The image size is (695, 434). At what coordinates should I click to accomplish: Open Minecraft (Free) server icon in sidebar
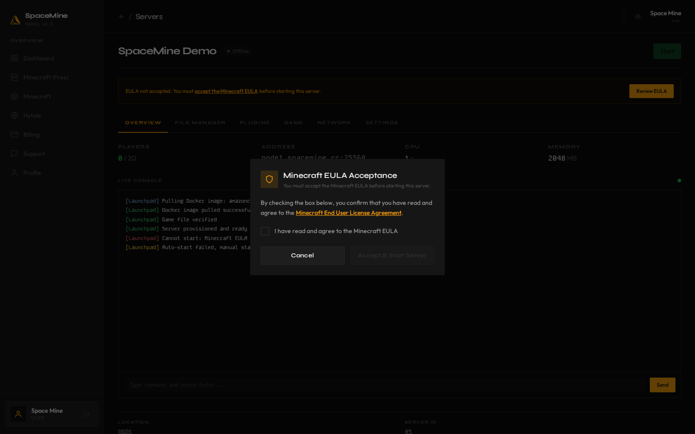click(x=14, y=77)
